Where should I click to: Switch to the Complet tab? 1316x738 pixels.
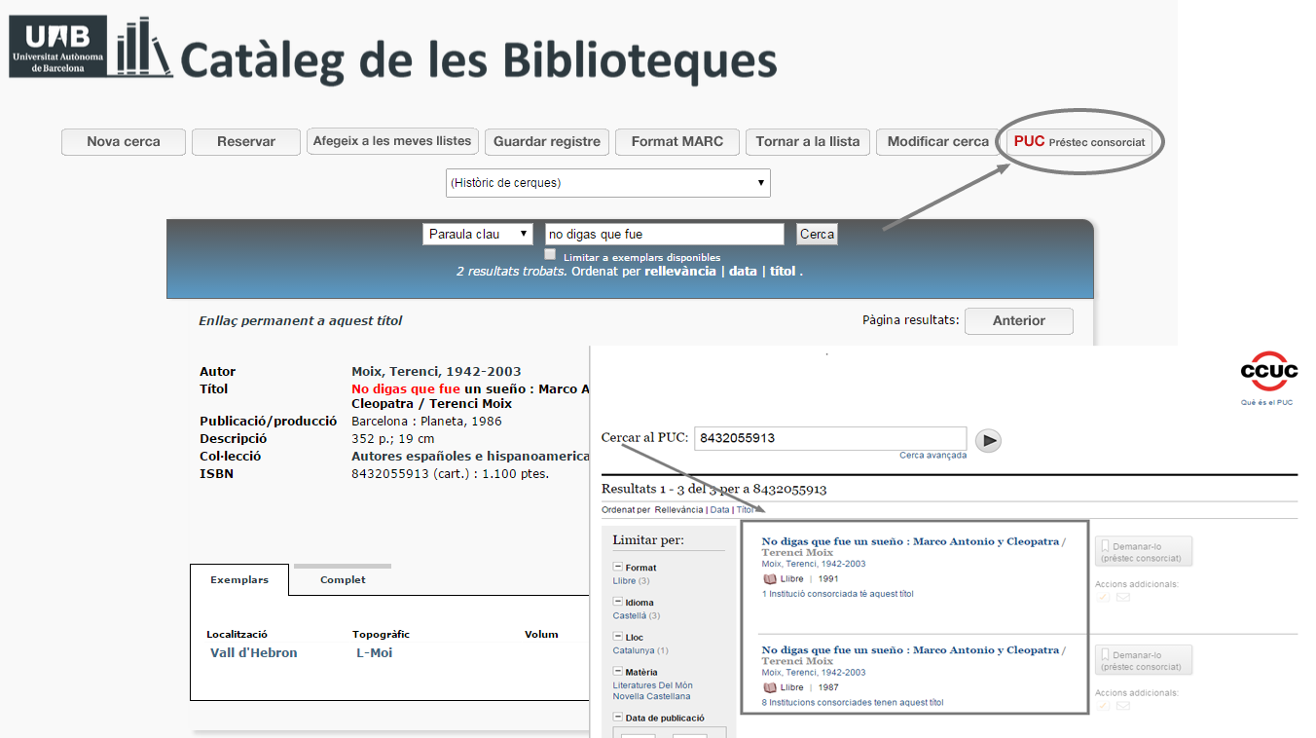343,579
